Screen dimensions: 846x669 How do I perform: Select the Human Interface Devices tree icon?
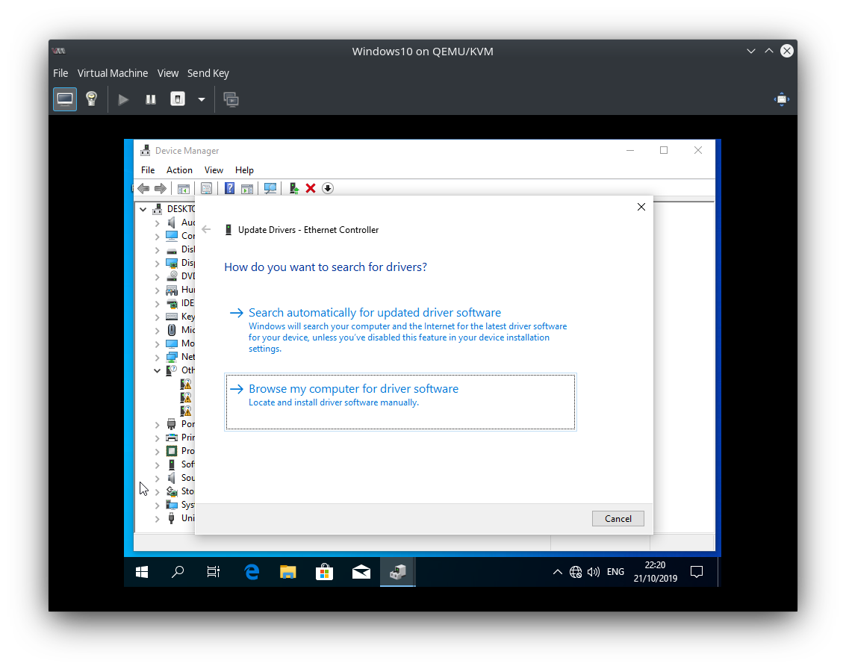pos(172,290)
